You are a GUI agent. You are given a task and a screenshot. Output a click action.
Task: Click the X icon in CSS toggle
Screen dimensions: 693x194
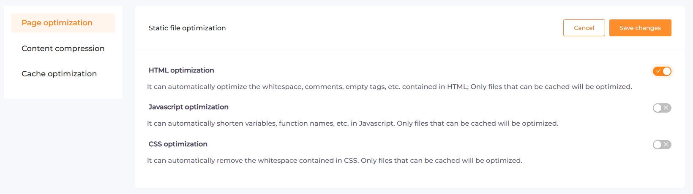(x=666, y=145)
